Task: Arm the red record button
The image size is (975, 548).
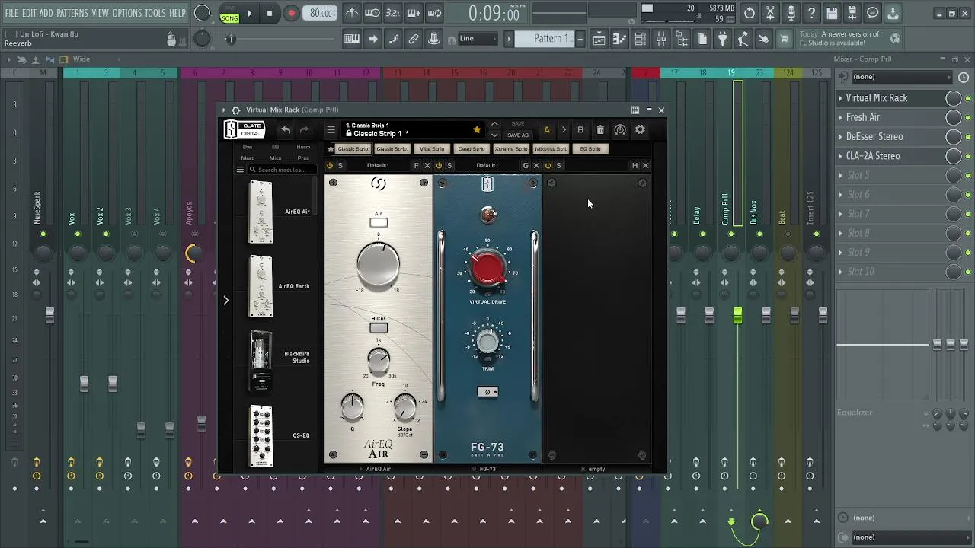Action: pyautogui.click(x=291, y=14)
